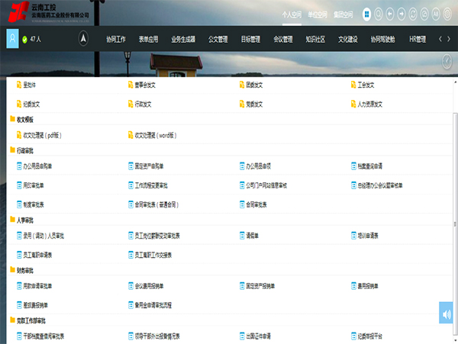Open the 协同工作 menu
Viewport: 458px width, 344px height.
[x=116, y=40]
